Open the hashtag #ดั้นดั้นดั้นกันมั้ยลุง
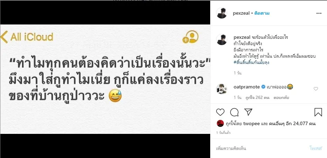Viewport: 327px width, 158px height. tap(251, 62)
